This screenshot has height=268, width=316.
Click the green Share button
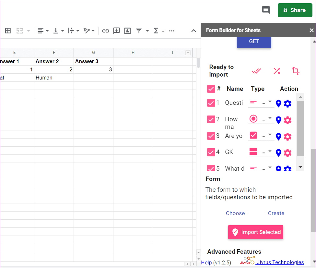[x=295, y=10]
